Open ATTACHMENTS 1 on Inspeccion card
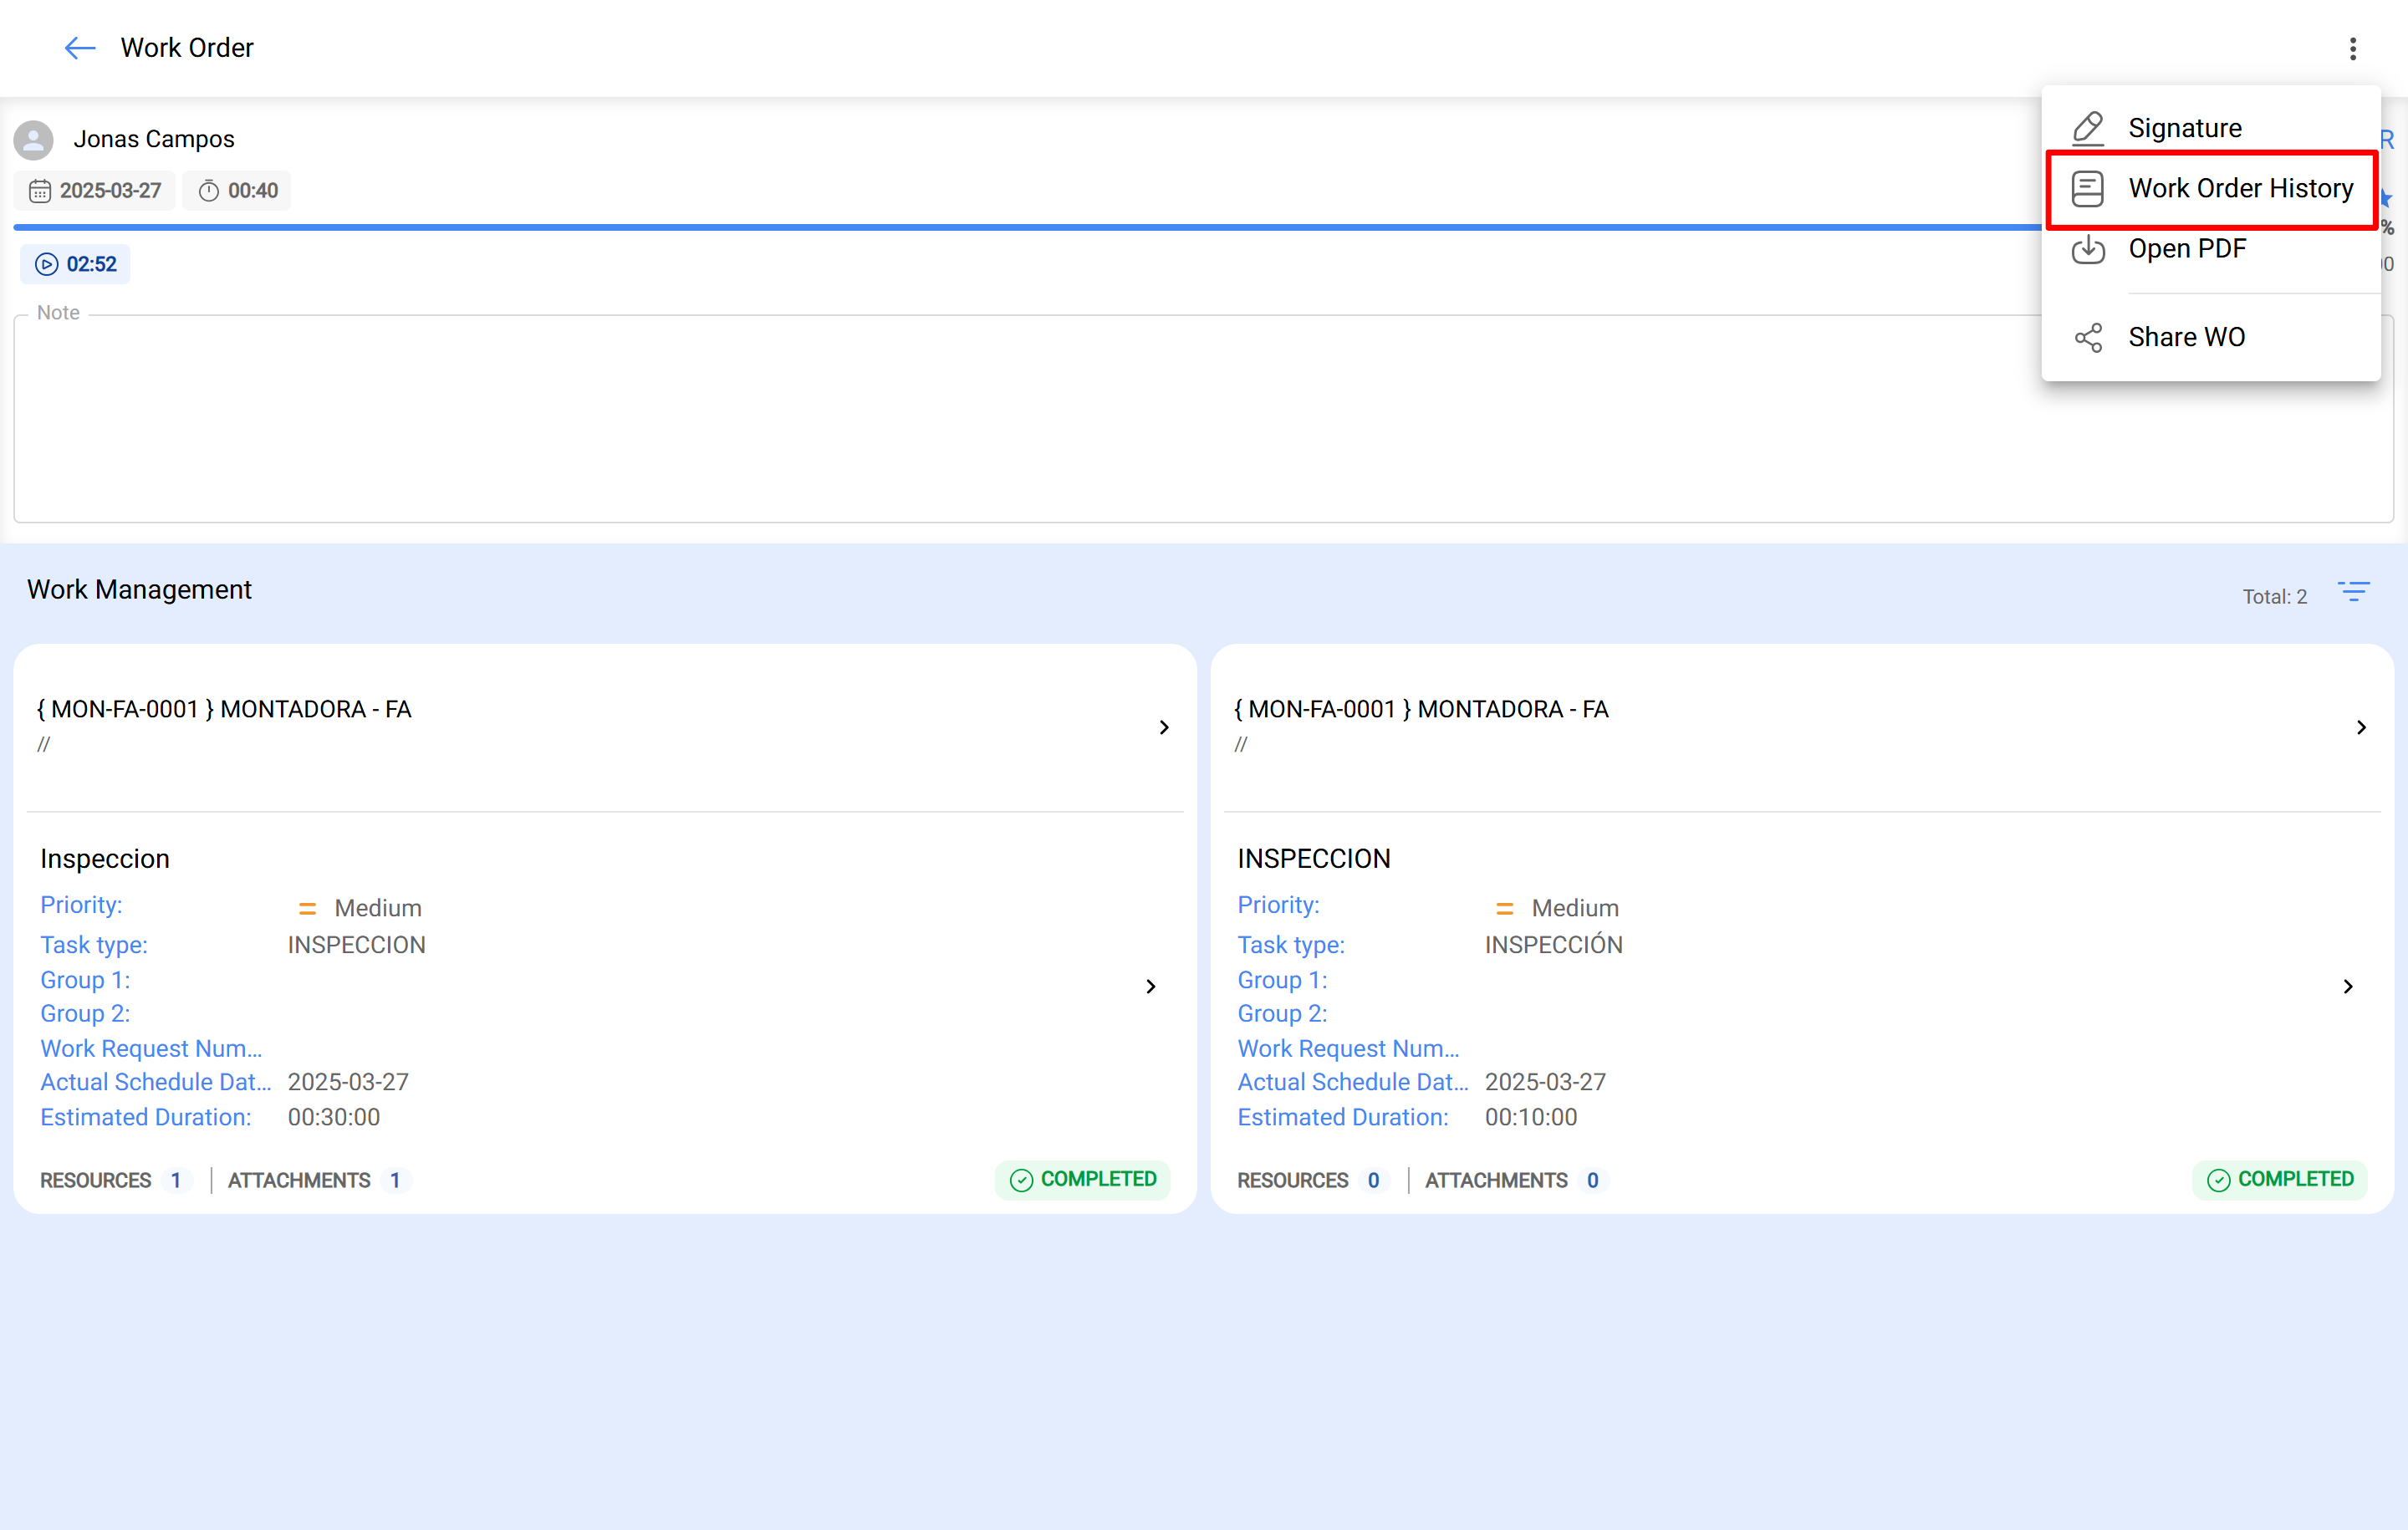Screen dimensions: 2408x1530 pos(318,1181)
